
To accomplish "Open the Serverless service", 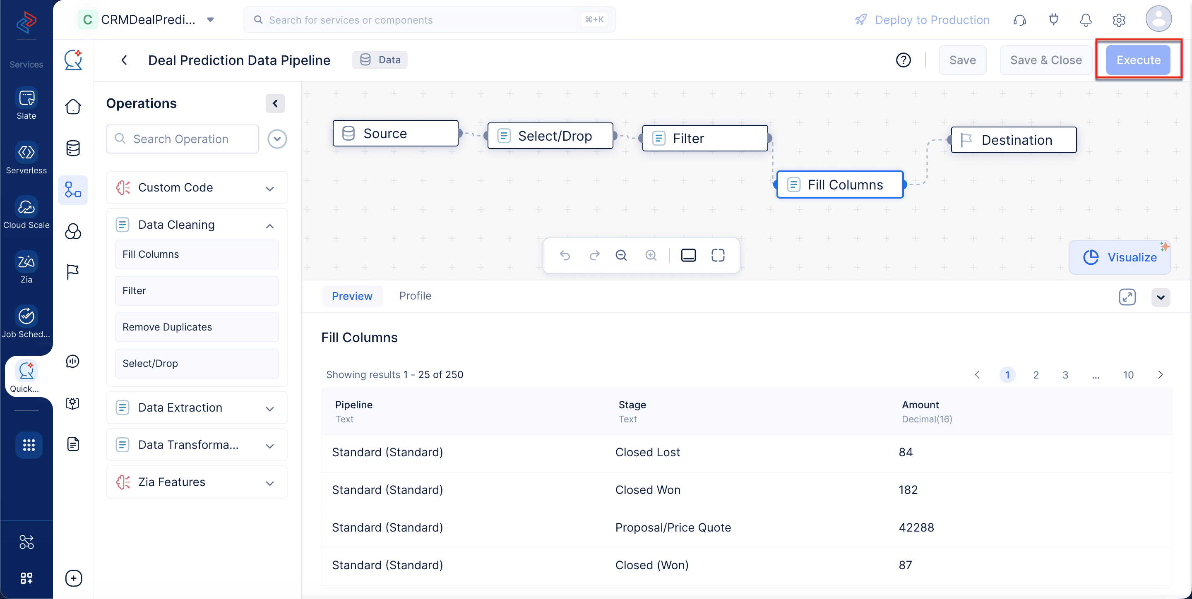I will pyautogui.click(x=26, y=158).
